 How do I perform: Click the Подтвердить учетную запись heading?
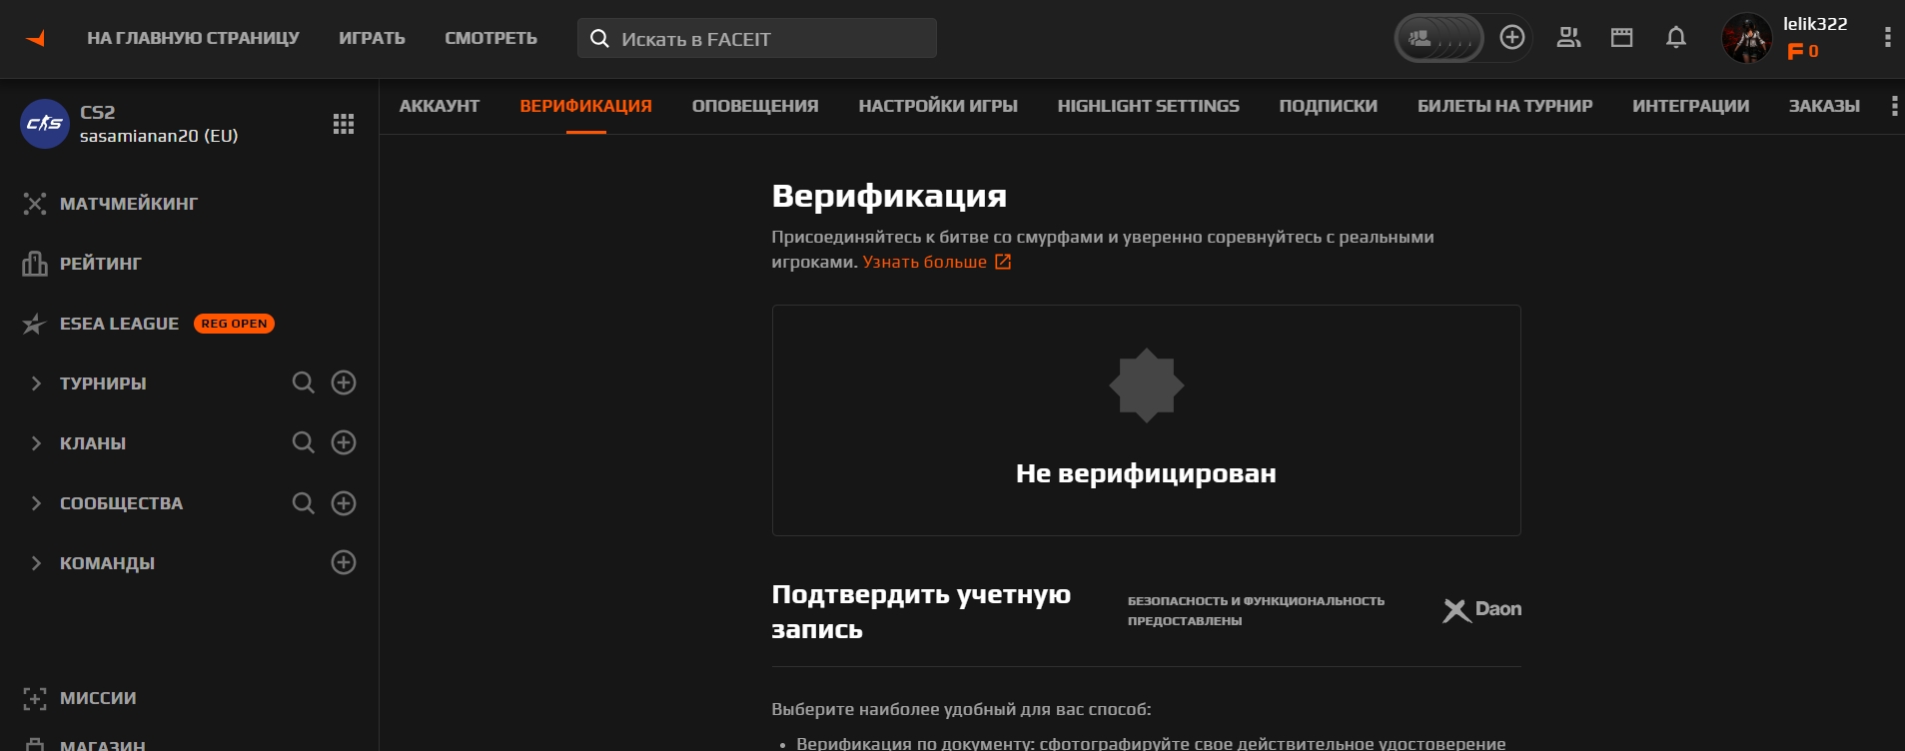click(921, 611)
